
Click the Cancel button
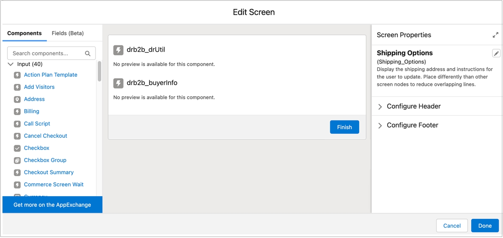click(452, 226)
